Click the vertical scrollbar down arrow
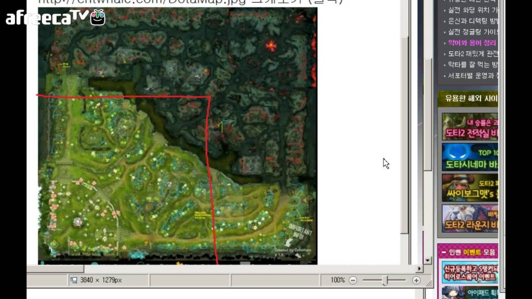 (428, 261)
